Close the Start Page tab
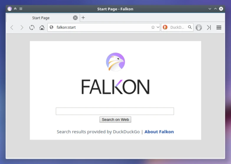Image resolution: width=231 pixels, height=164 pixels. point(75,18)
